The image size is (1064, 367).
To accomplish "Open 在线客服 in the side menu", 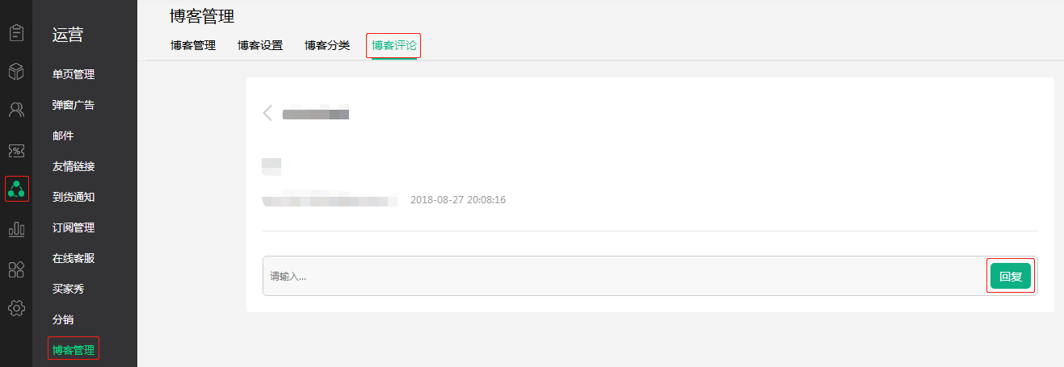I will tap(74, 258).
